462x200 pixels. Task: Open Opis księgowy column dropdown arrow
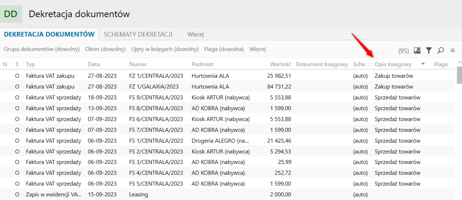(423, 64)
